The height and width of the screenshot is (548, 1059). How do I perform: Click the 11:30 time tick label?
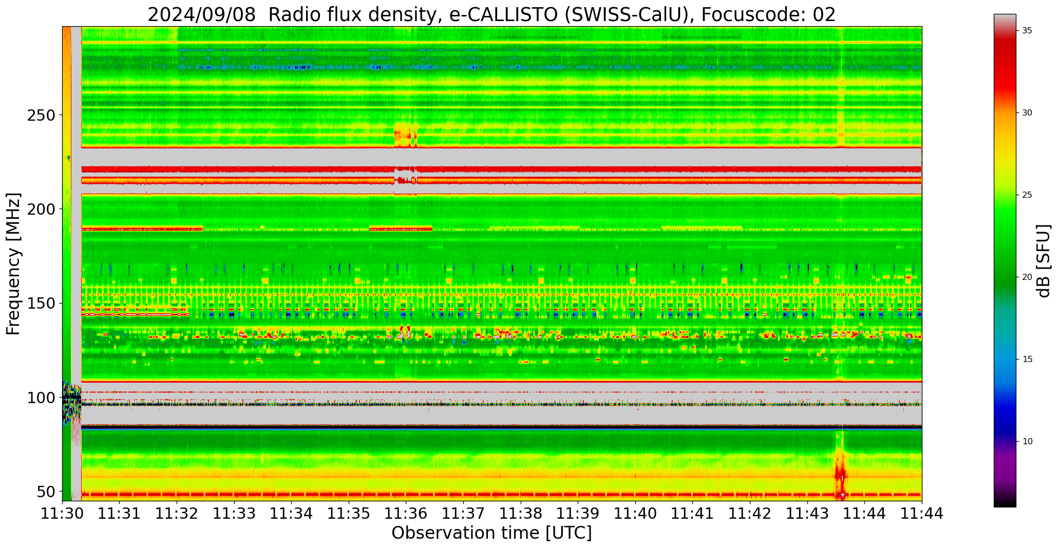(63, 513)
